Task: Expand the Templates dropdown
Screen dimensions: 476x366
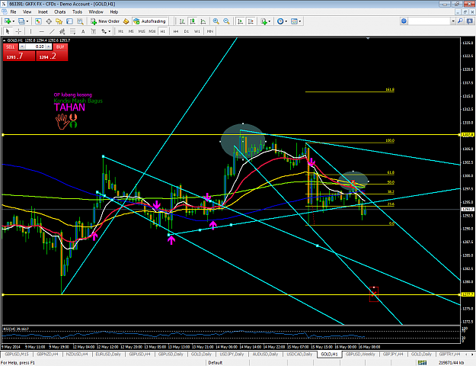Action: pos(300,21)
